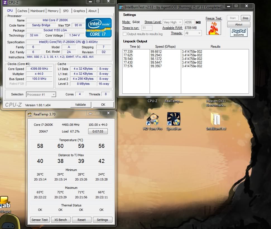Minimize the RealTemp window
Image resolution: width=271 pixels, height=229 pixels.
[x=90, y=113]
